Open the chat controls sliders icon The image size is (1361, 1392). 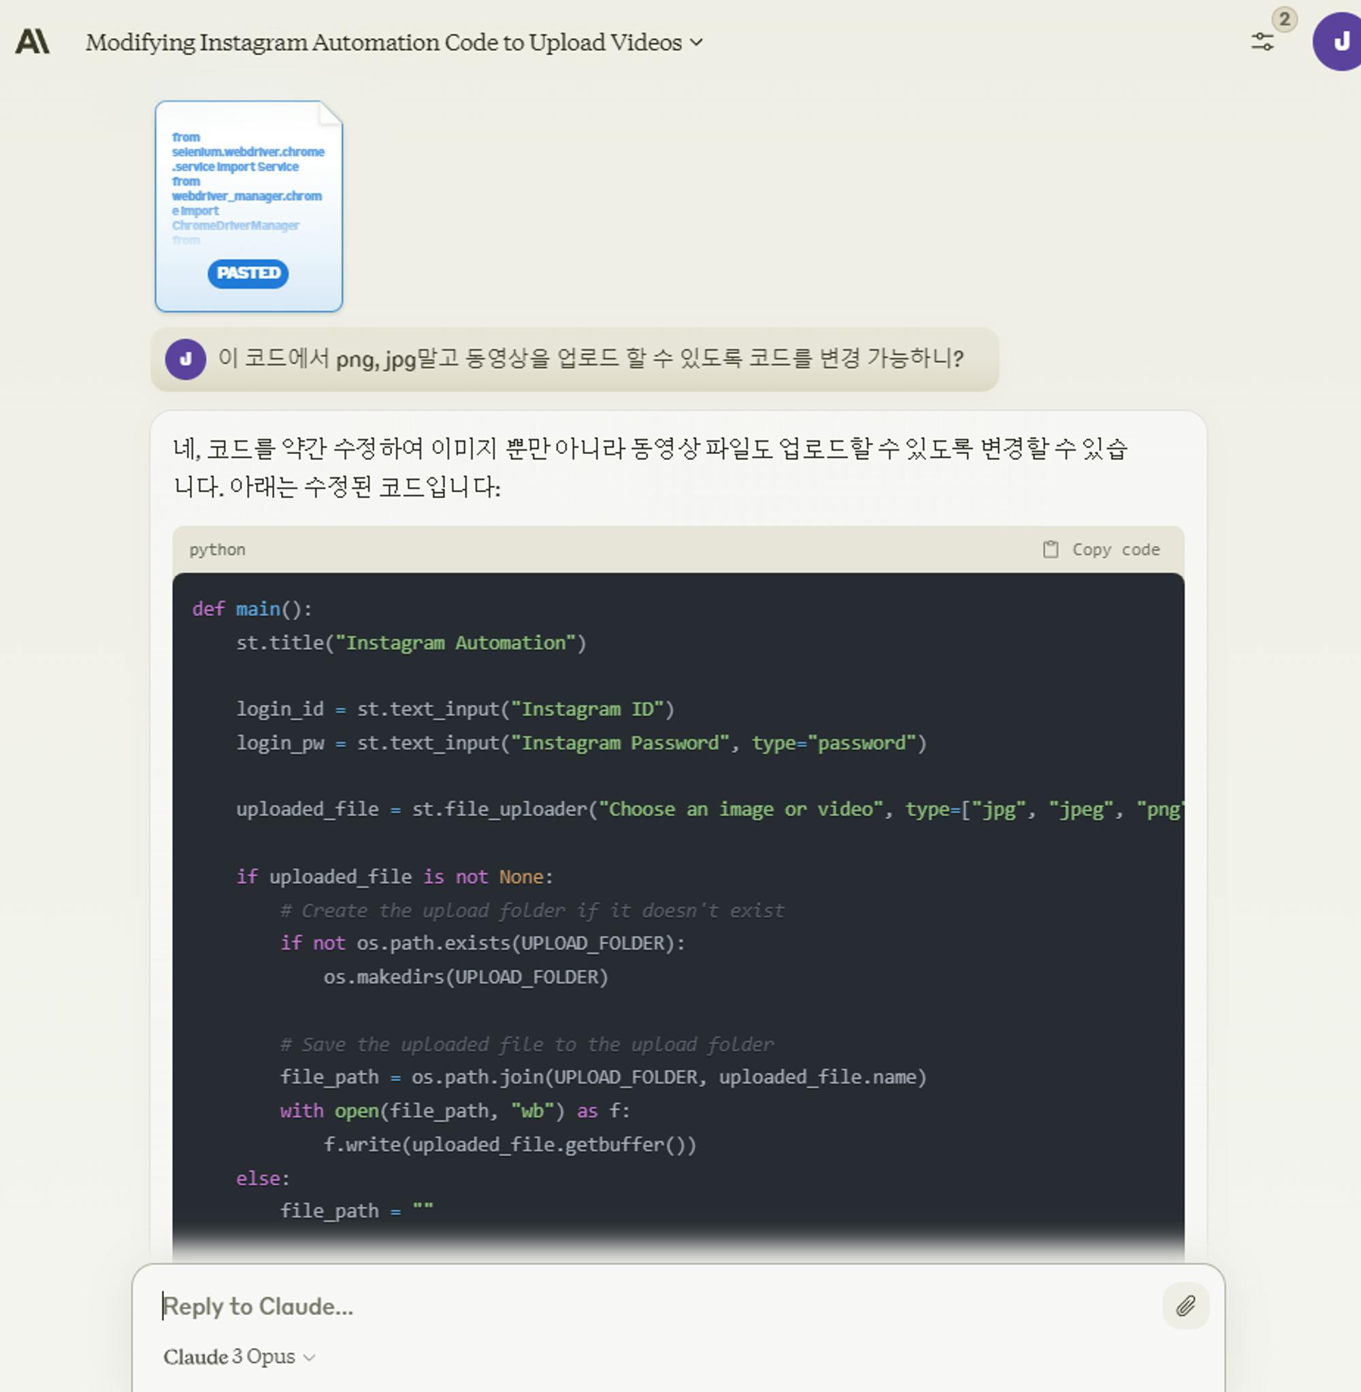1262,42
